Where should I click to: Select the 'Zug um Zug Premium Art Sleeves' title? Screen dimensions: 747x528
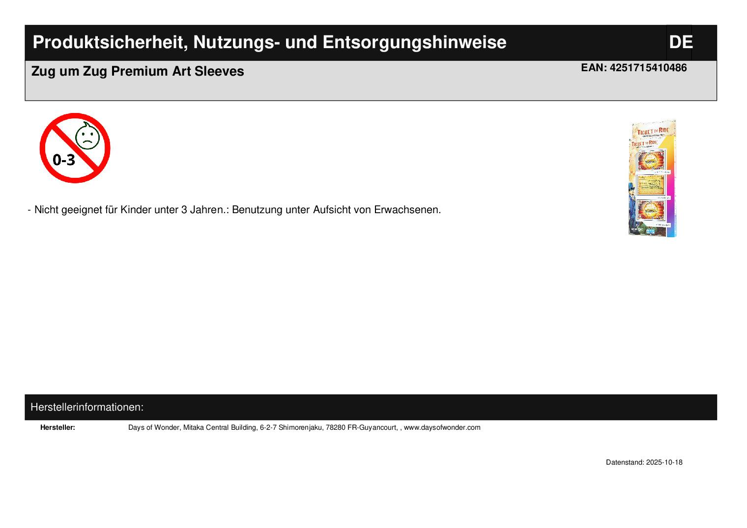(x=138, y=71)
